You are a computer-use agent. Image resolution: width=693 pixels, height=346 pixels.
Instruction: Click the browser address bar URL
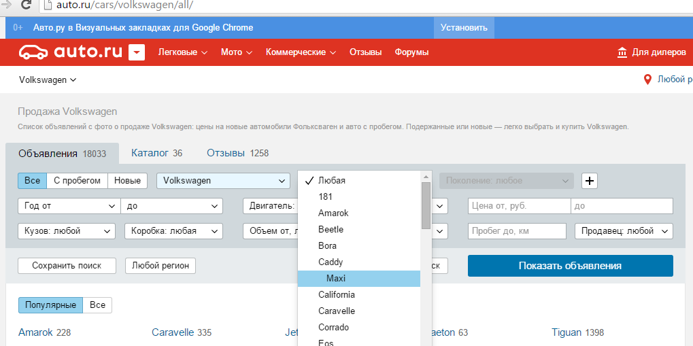pyautogui.click(x=124, y=5)
